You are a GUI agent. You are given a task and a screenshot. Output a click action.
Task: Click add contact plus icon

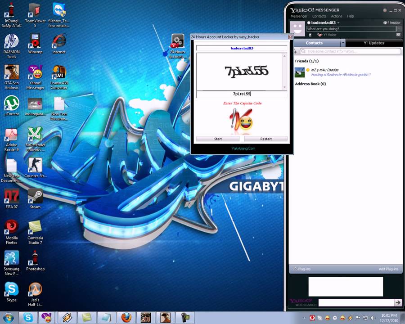click(x=296, y=52)
